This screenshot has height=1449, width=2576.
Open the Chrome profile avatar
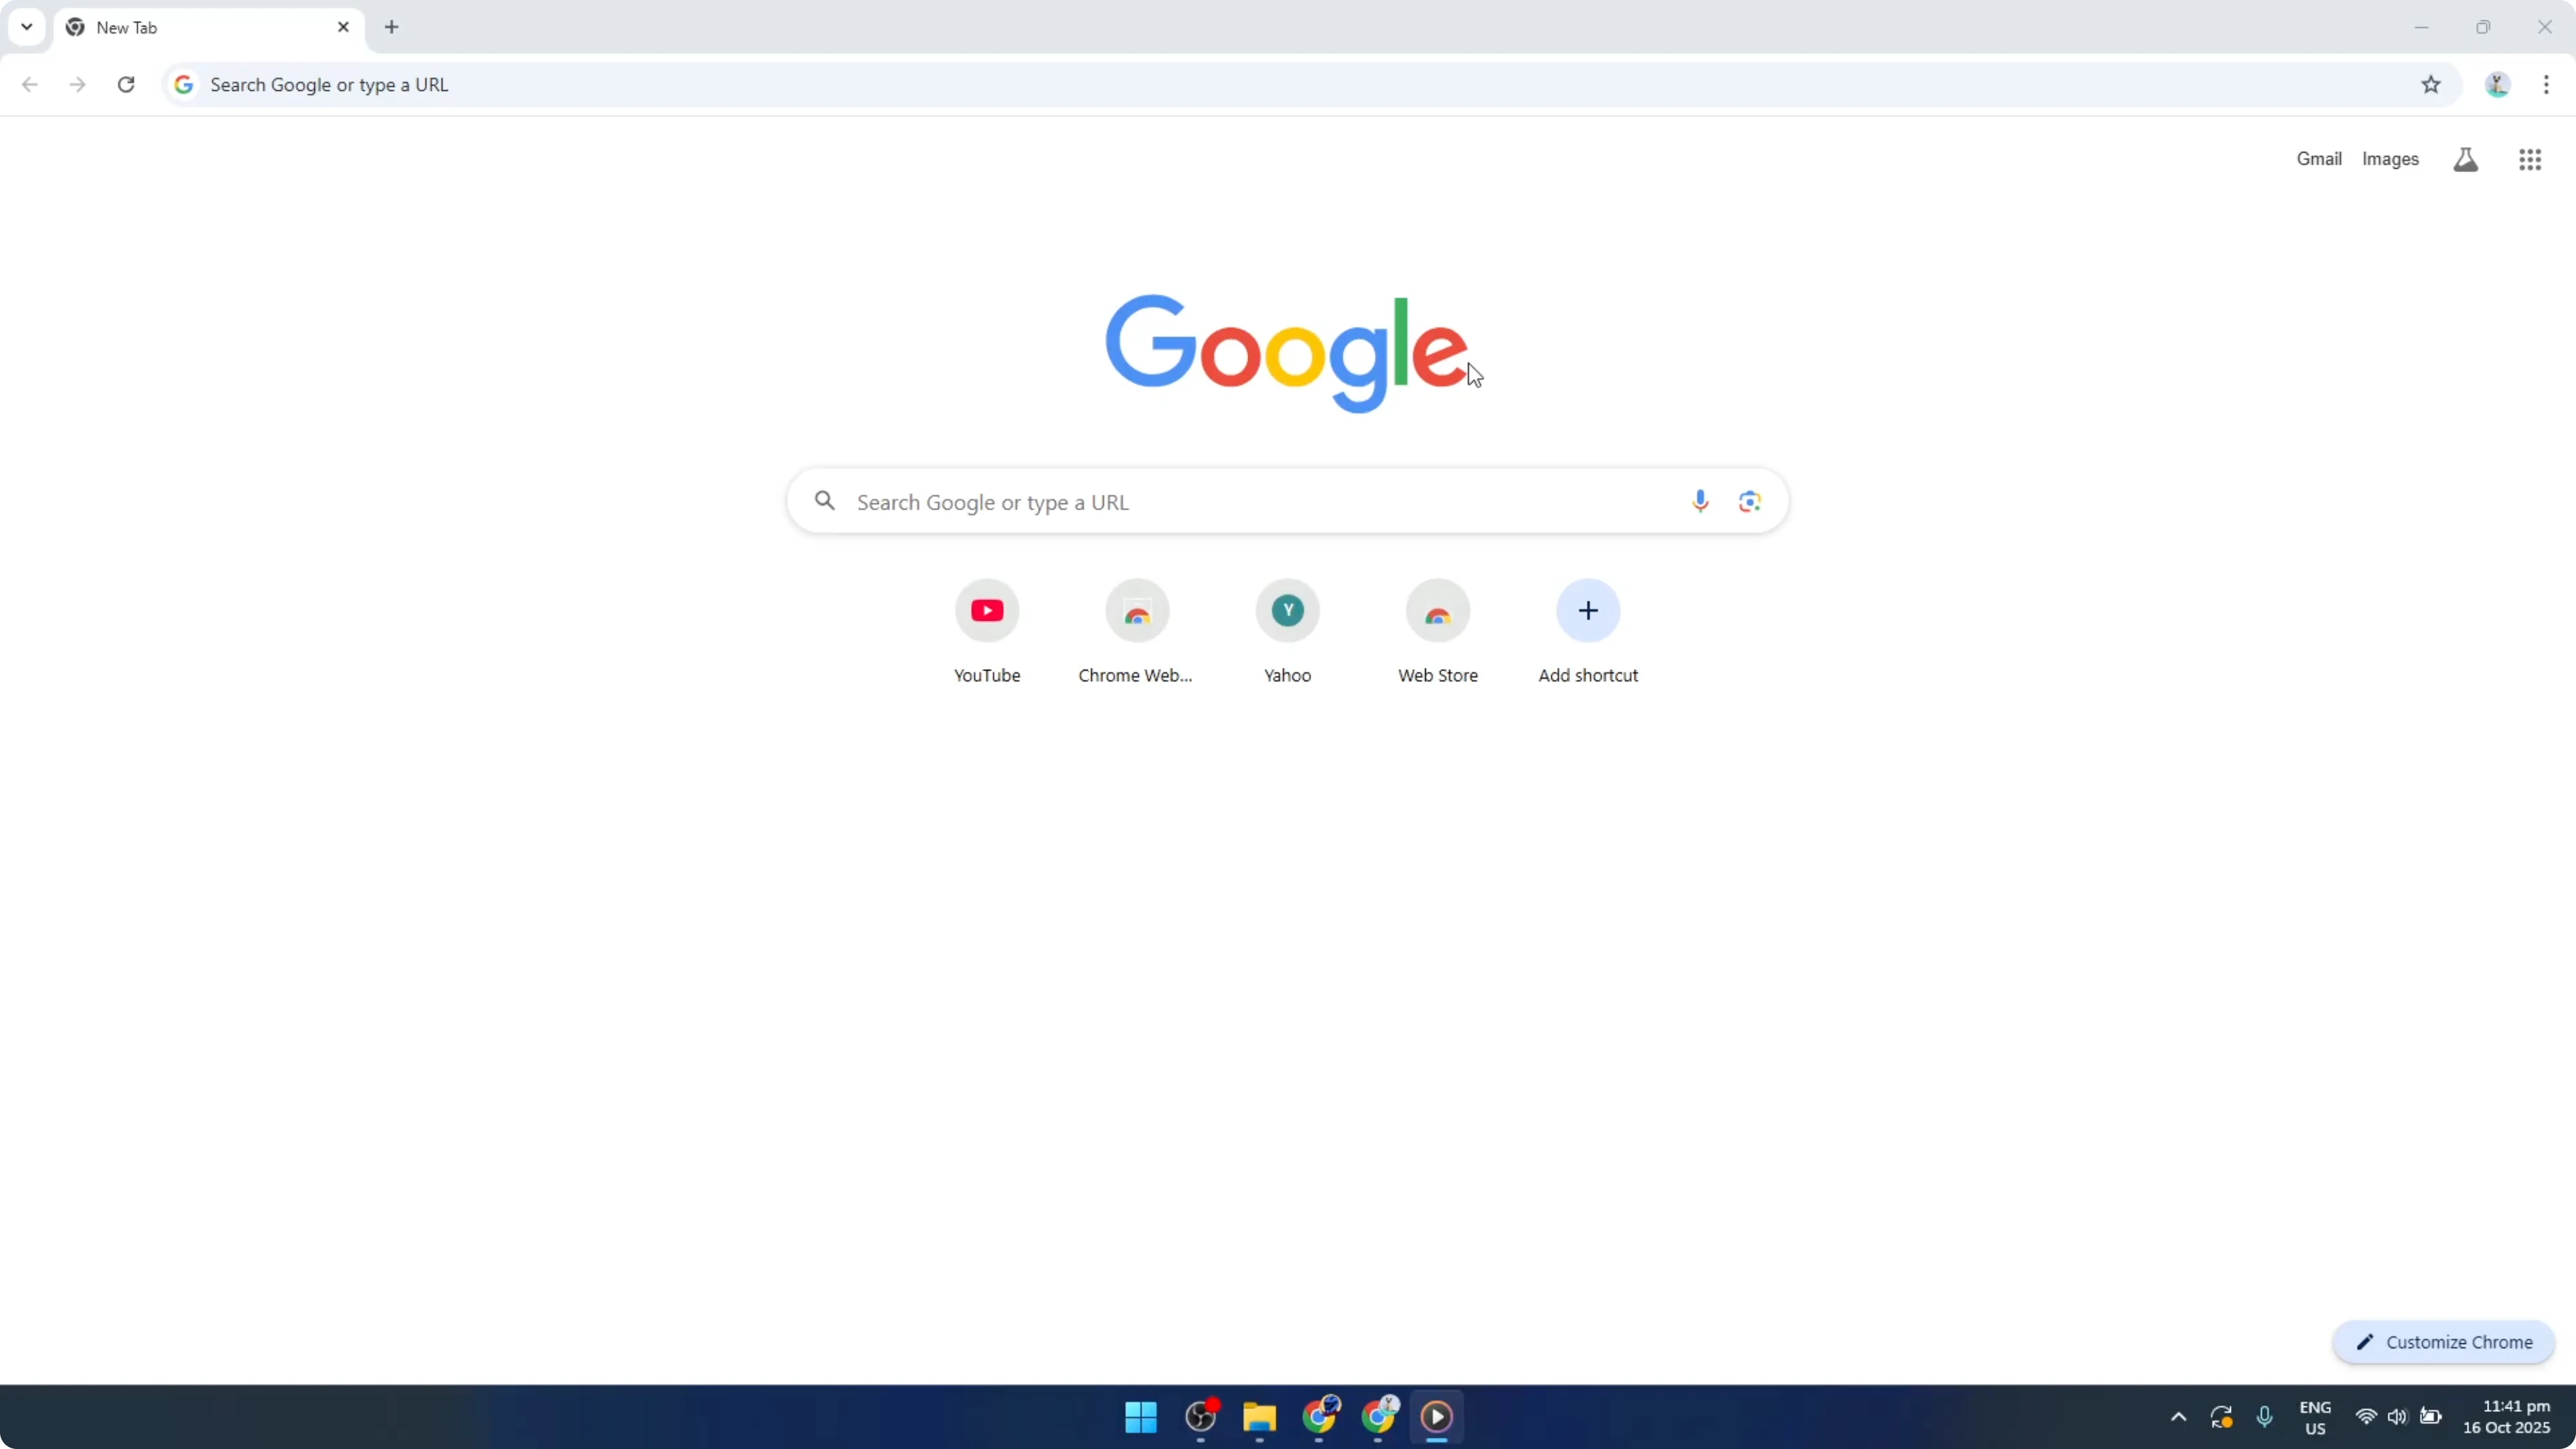point(2497,85)
